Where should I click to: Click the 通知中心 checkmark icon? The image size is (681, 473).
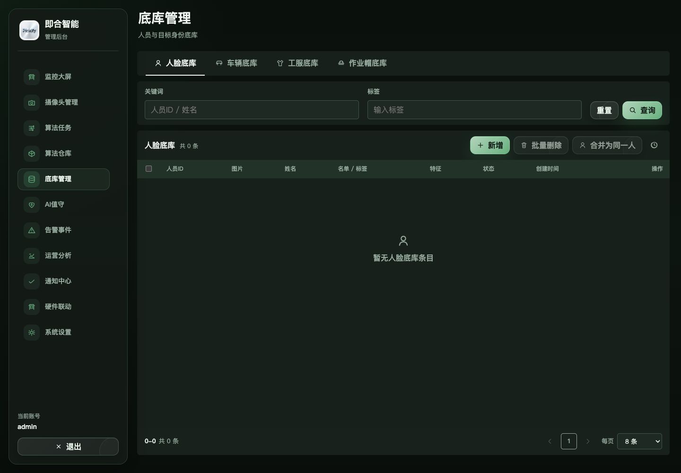pyautogui.click(x=32, y=281)
